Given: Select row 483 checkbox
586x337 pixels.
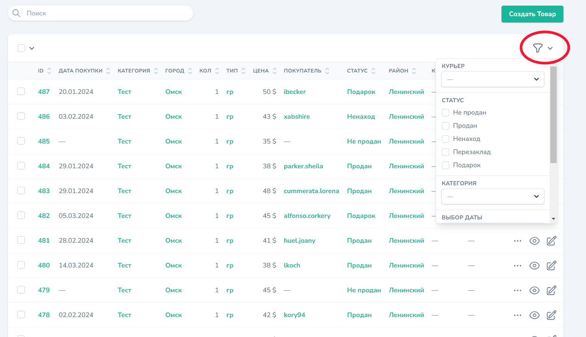Looking at the screenshot, I should [21, 190].
